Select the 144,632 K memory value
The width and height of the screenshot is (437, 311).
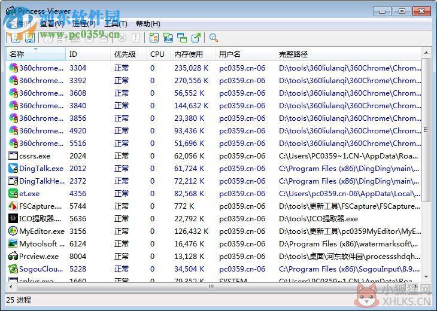point(192,105)
